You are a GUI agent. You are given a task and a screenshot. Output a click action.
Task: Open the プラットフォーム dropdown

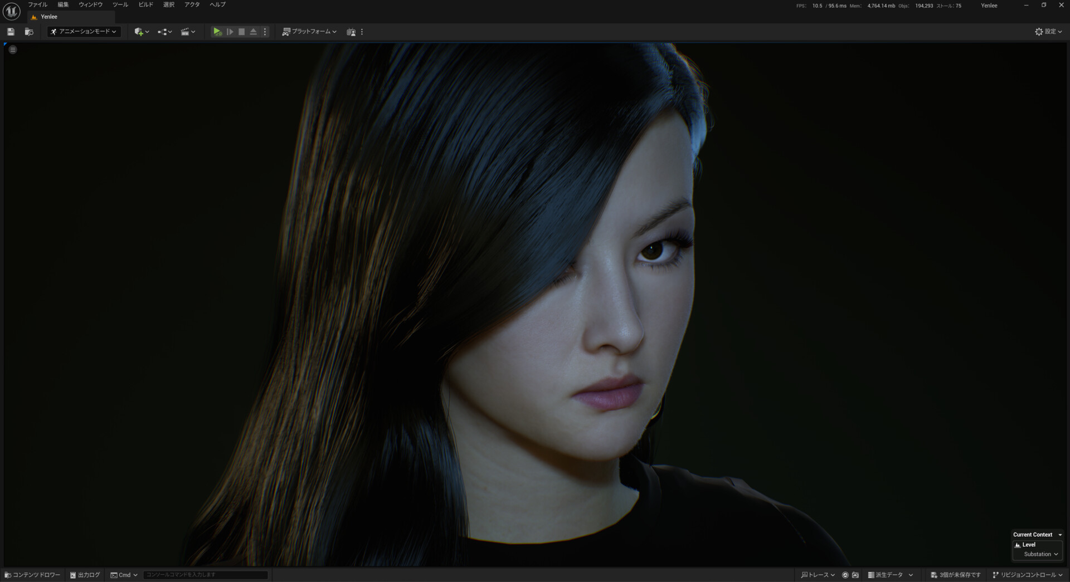309,32
